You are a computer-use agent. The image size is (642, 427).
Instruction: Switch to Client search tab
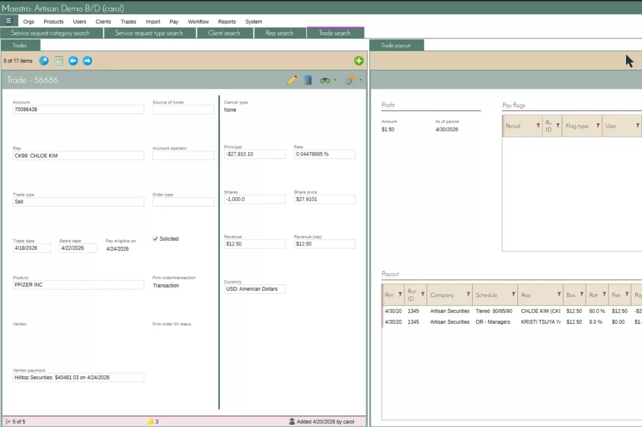pyautogui.click(x=224, y=33)
